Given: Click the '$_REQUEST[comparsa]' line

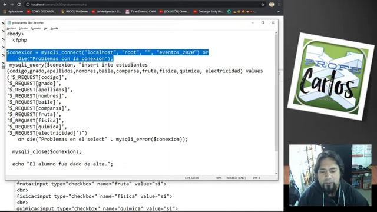Looking at the screenshot, I should pyautogui.click(x=38, y=108).
